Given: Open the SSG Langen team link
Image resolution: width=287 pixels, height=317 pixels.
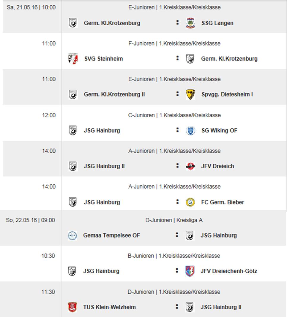Looking at the screenshot, I should [217, 23].
